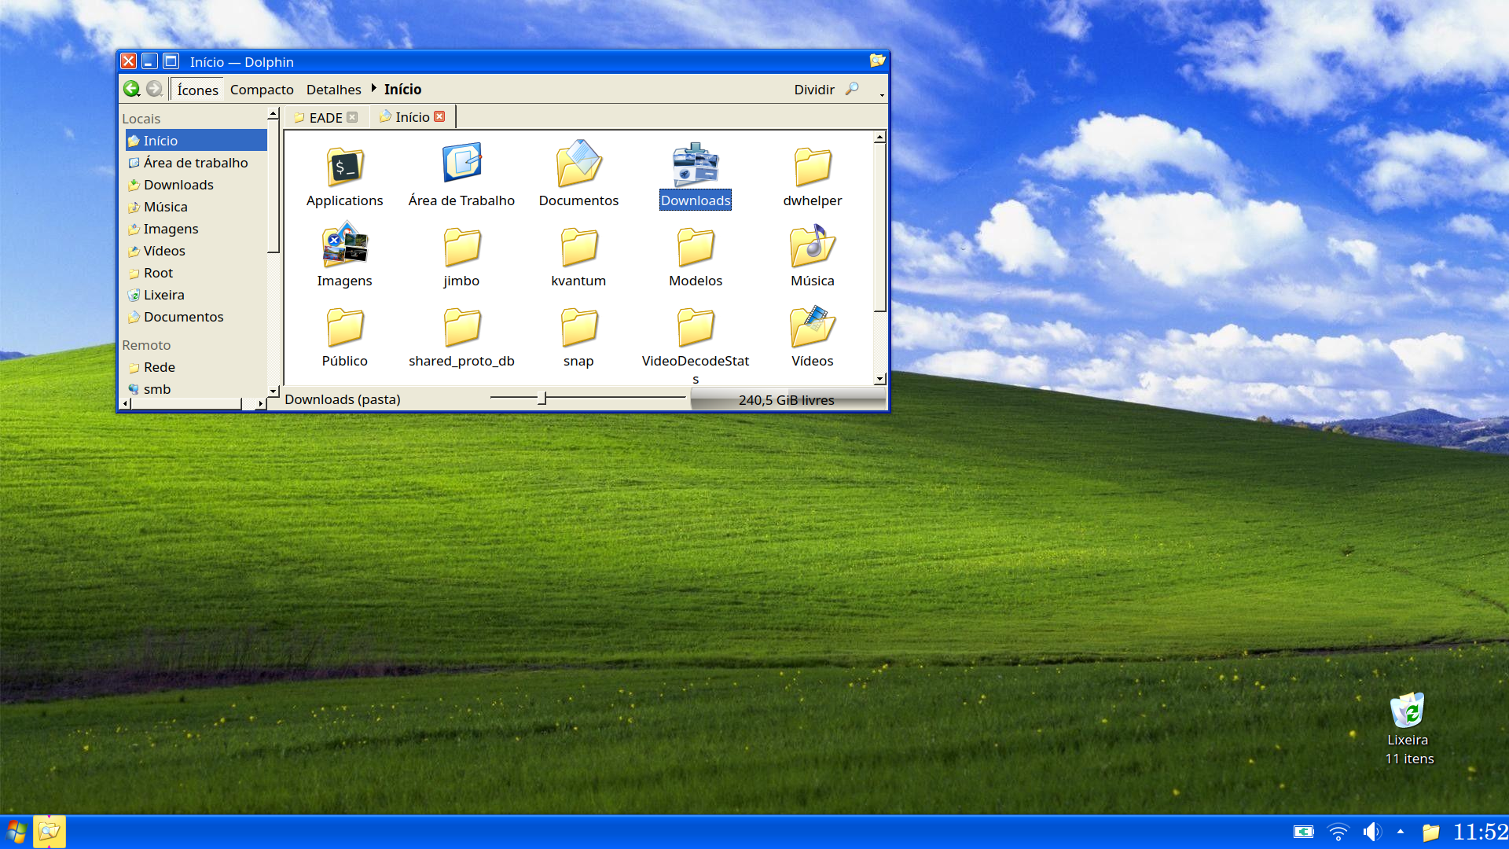Click the 11:52 clock on taskbar
1509x849 pixels.
1480,832
